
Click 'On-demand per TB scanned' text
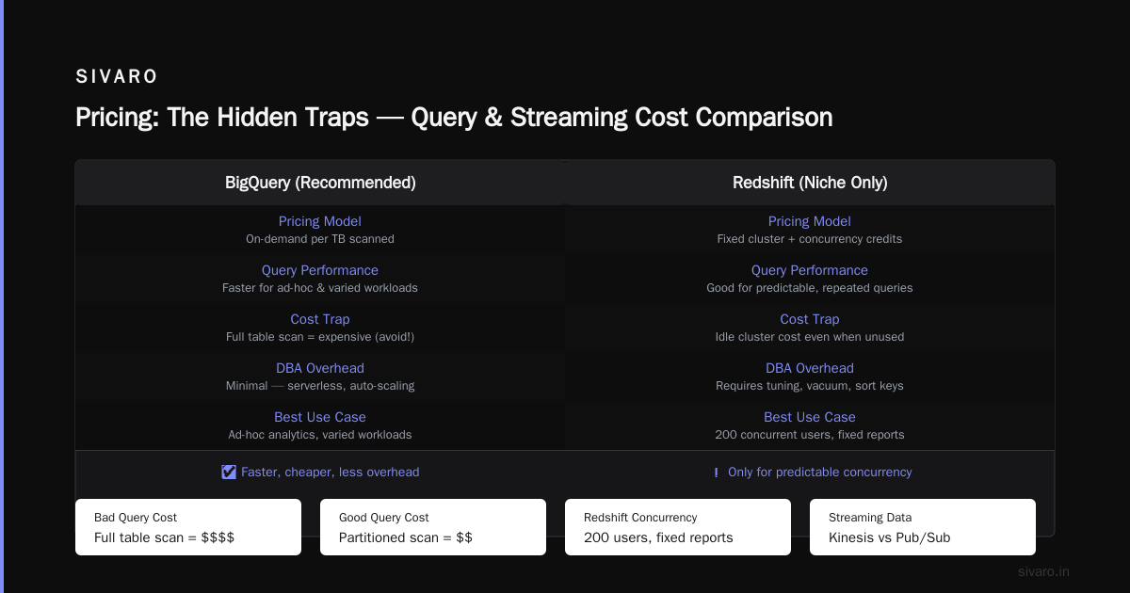click(320, 239)
